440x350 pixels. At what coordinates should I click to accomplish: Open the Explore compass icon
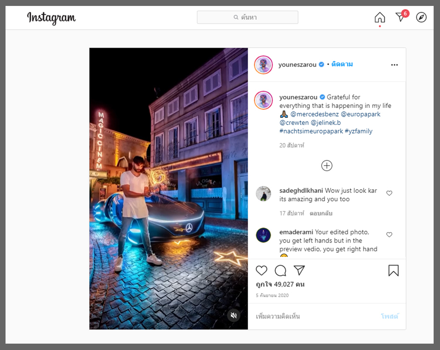coord(421,17)
